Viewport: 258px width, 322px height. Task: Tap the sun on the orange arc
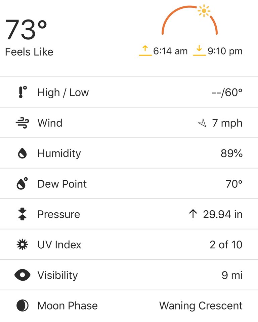click(x=204, y=11)
